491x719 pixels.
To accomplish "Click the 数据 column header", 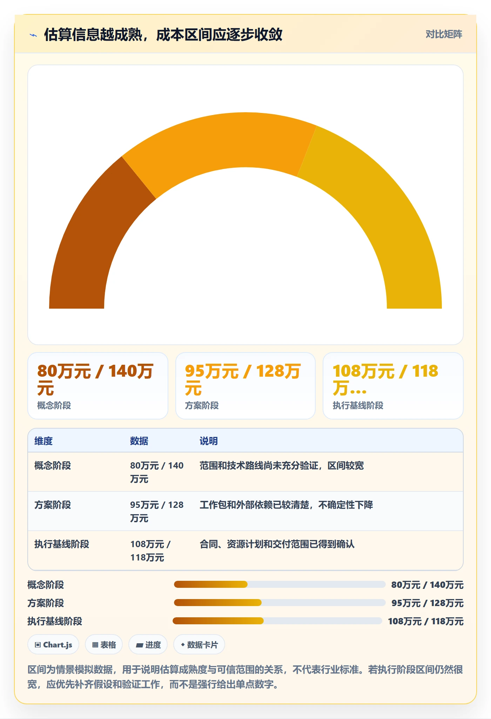I will 139,441.
